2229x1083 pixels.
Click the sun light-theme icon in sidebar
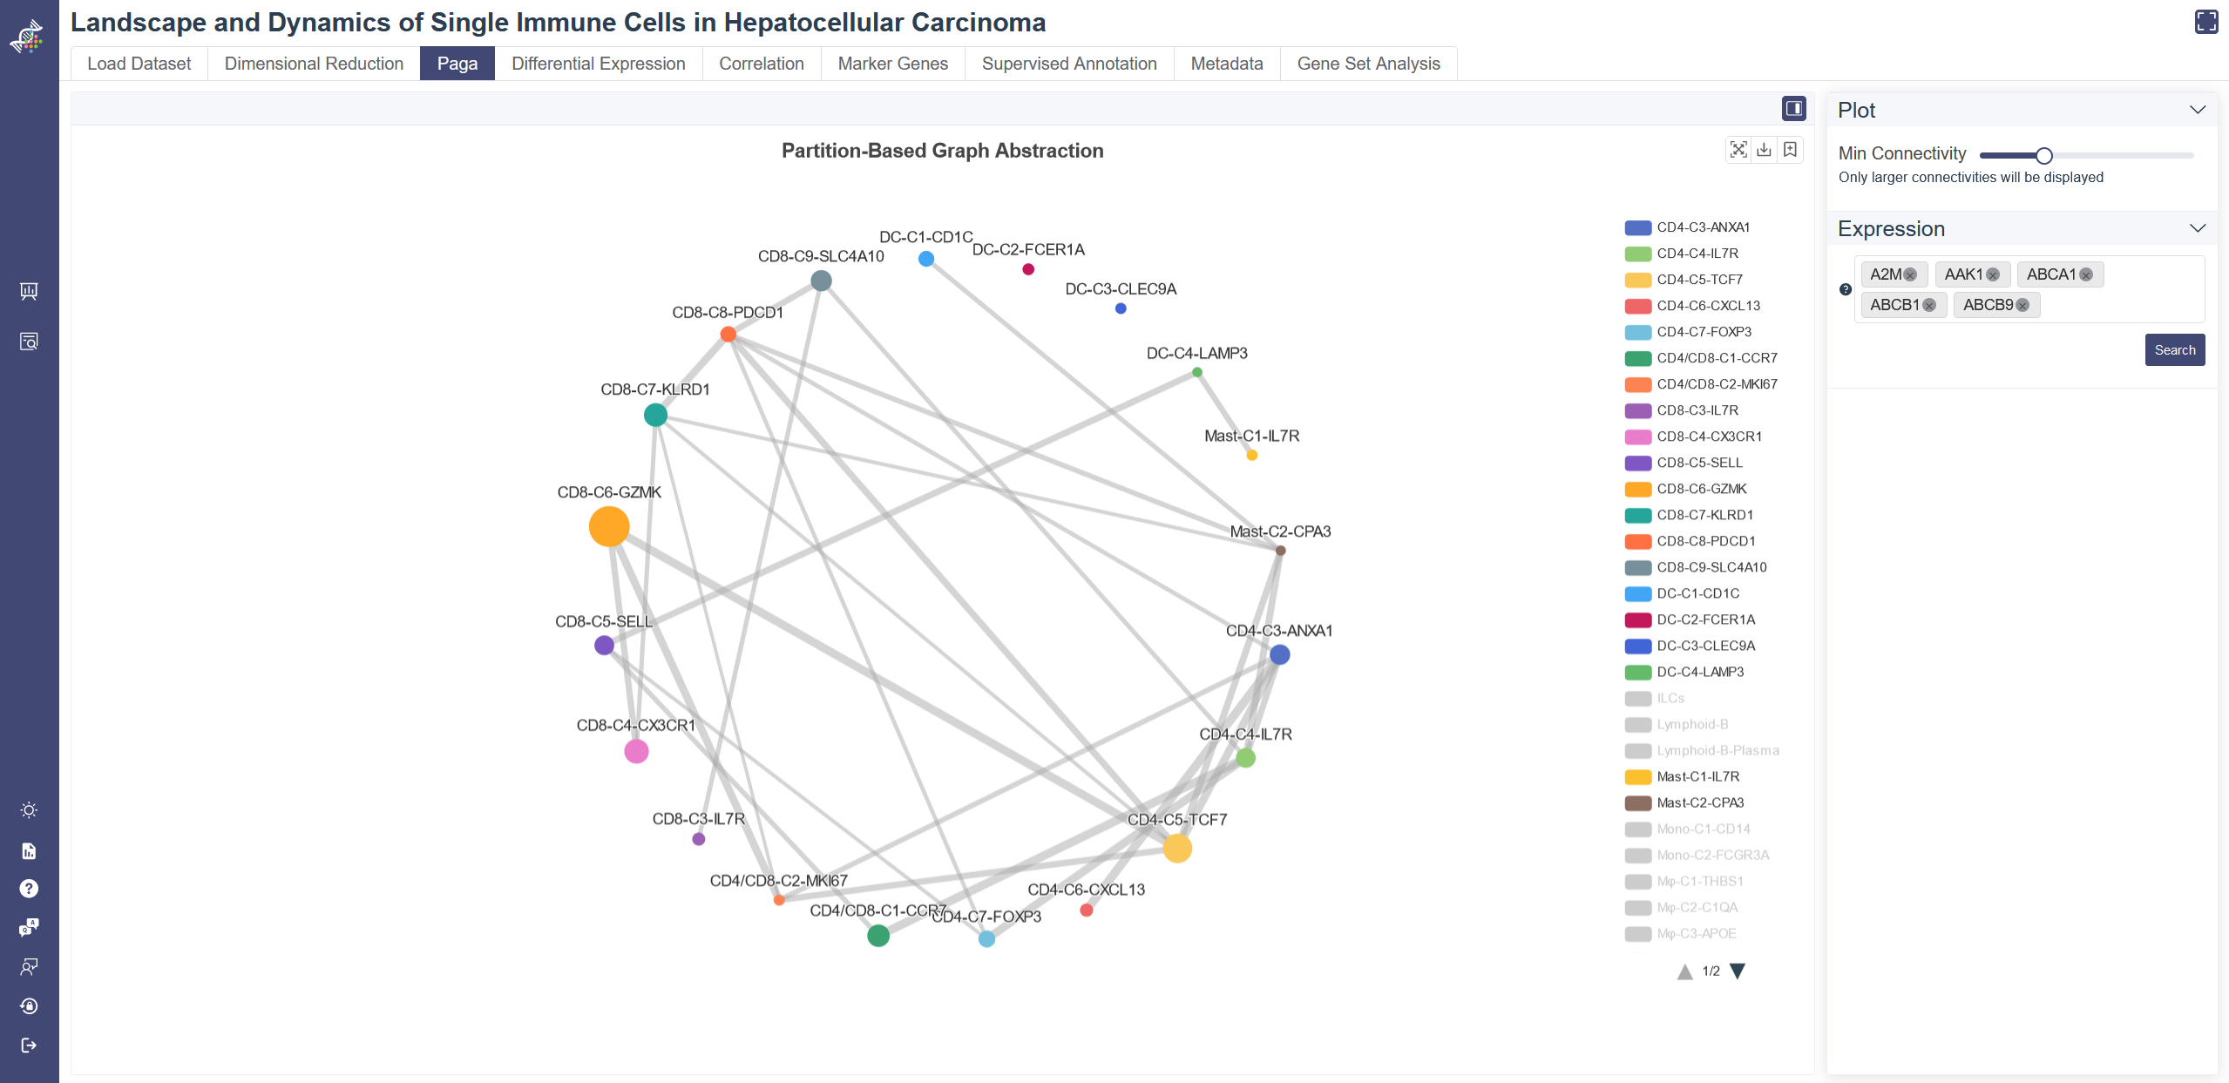(29, 810)
